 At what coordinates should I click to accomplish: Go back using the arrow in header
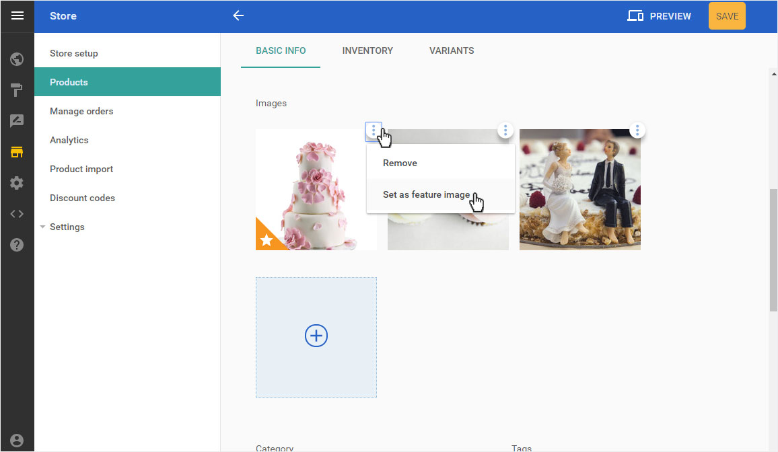[x=239, y=16]
